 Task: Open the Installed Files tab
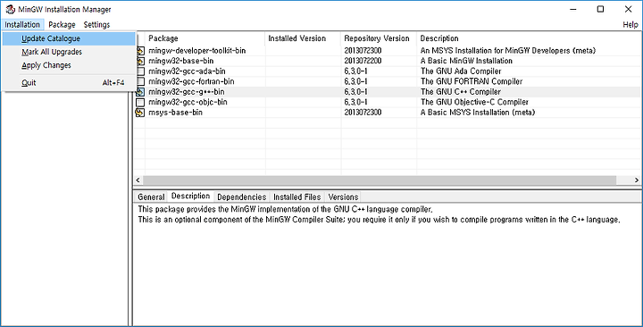[x=296, y=197]
